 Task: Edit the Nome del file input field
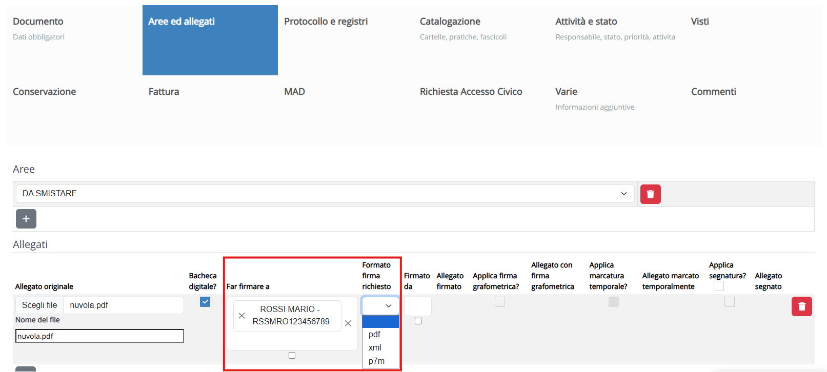99,336
